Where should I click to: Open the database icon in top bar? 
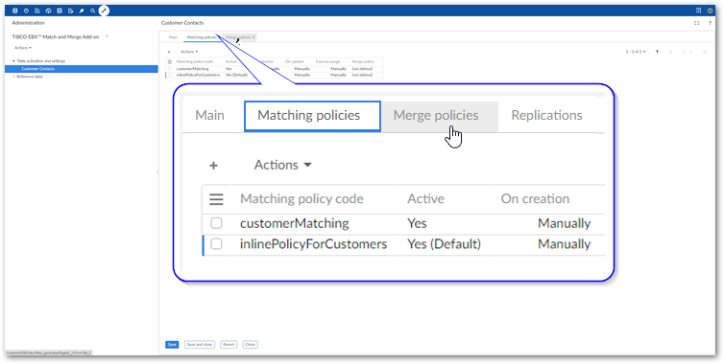(x=15, y=11)
